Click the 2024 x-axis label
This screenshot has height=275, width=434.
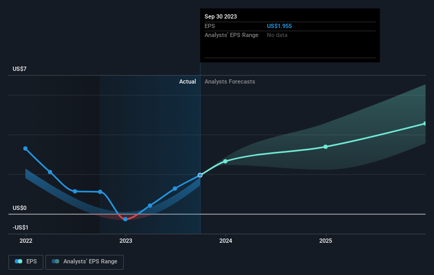coord(226,241)
